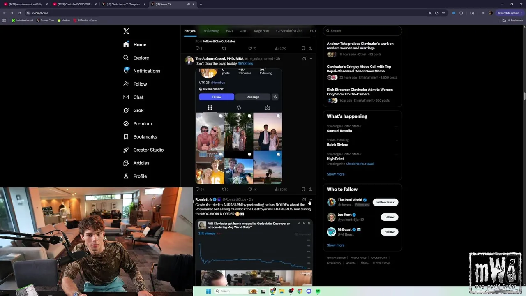This screenshot has height=296, width=526.
Task: Open more options on Romlett post
Action: coord(310,199)
